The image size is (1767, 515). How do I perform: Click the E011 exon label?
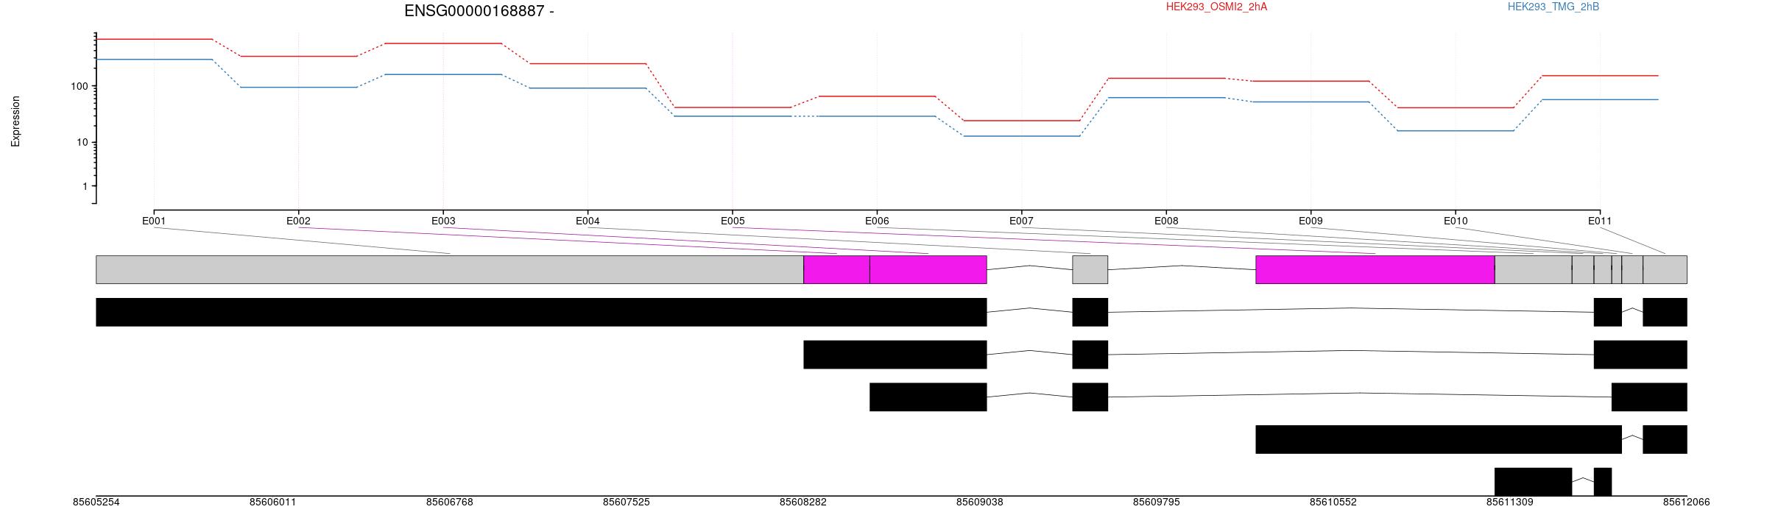click(x=1600, y=221)
